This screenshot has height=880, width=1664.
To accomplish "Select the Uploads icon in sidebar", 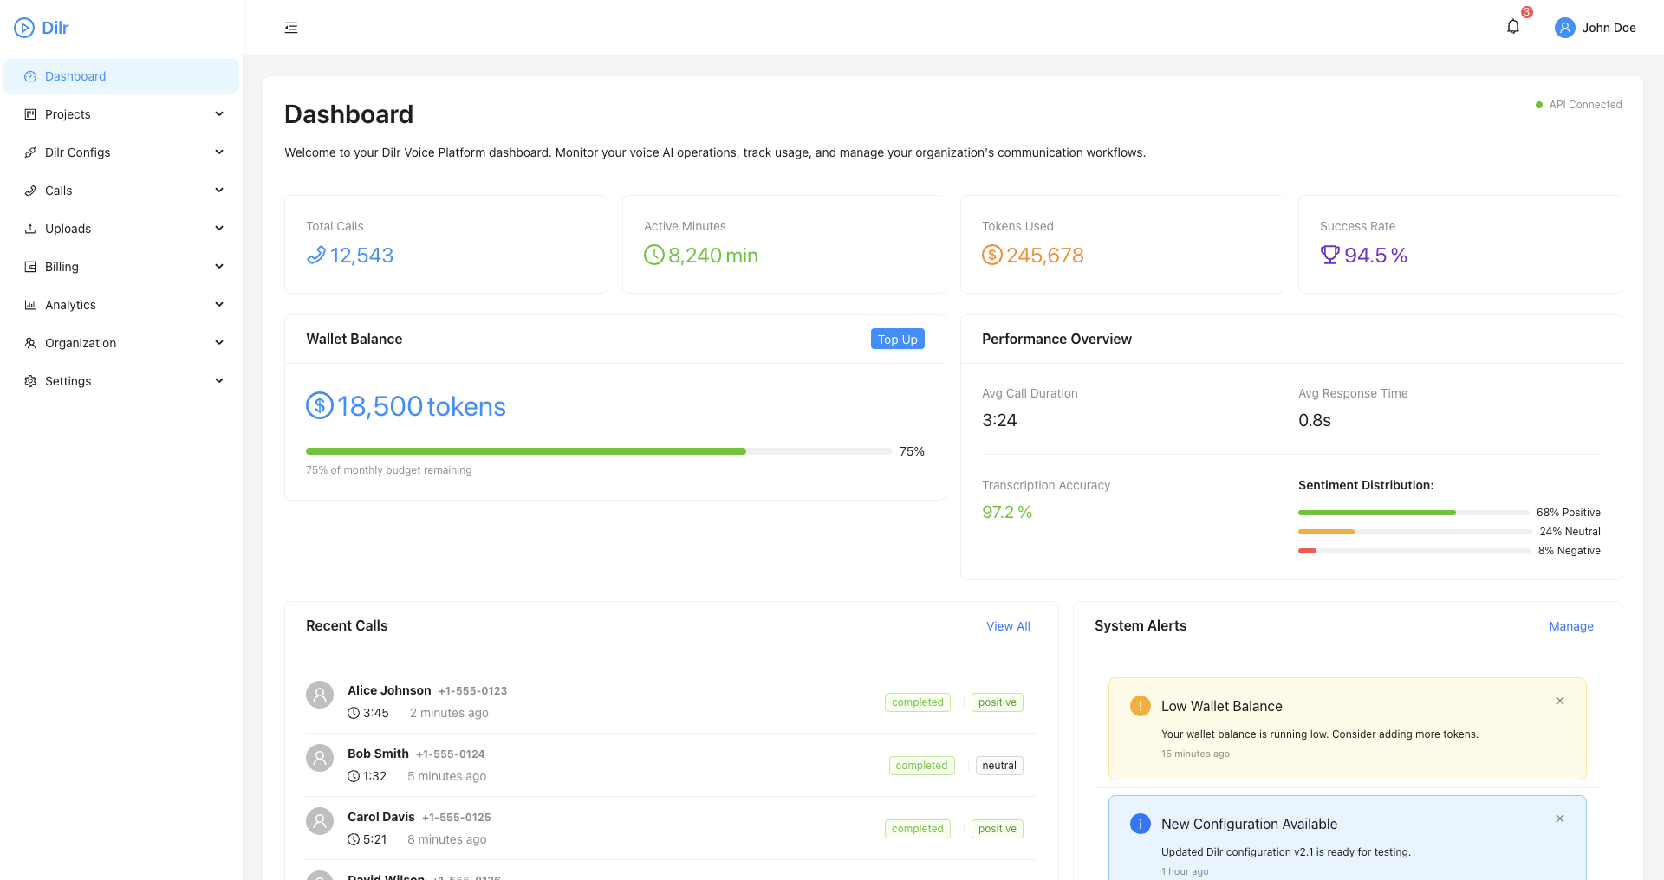I will click(29, 228).
